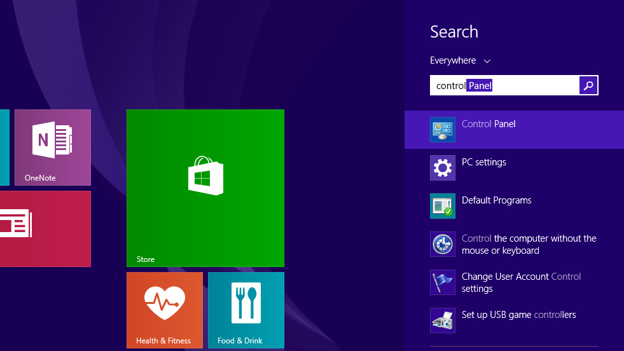Select the Default Programs search result
The width and height of the screenshot is (624, 351).
click(x=514, y=206)
